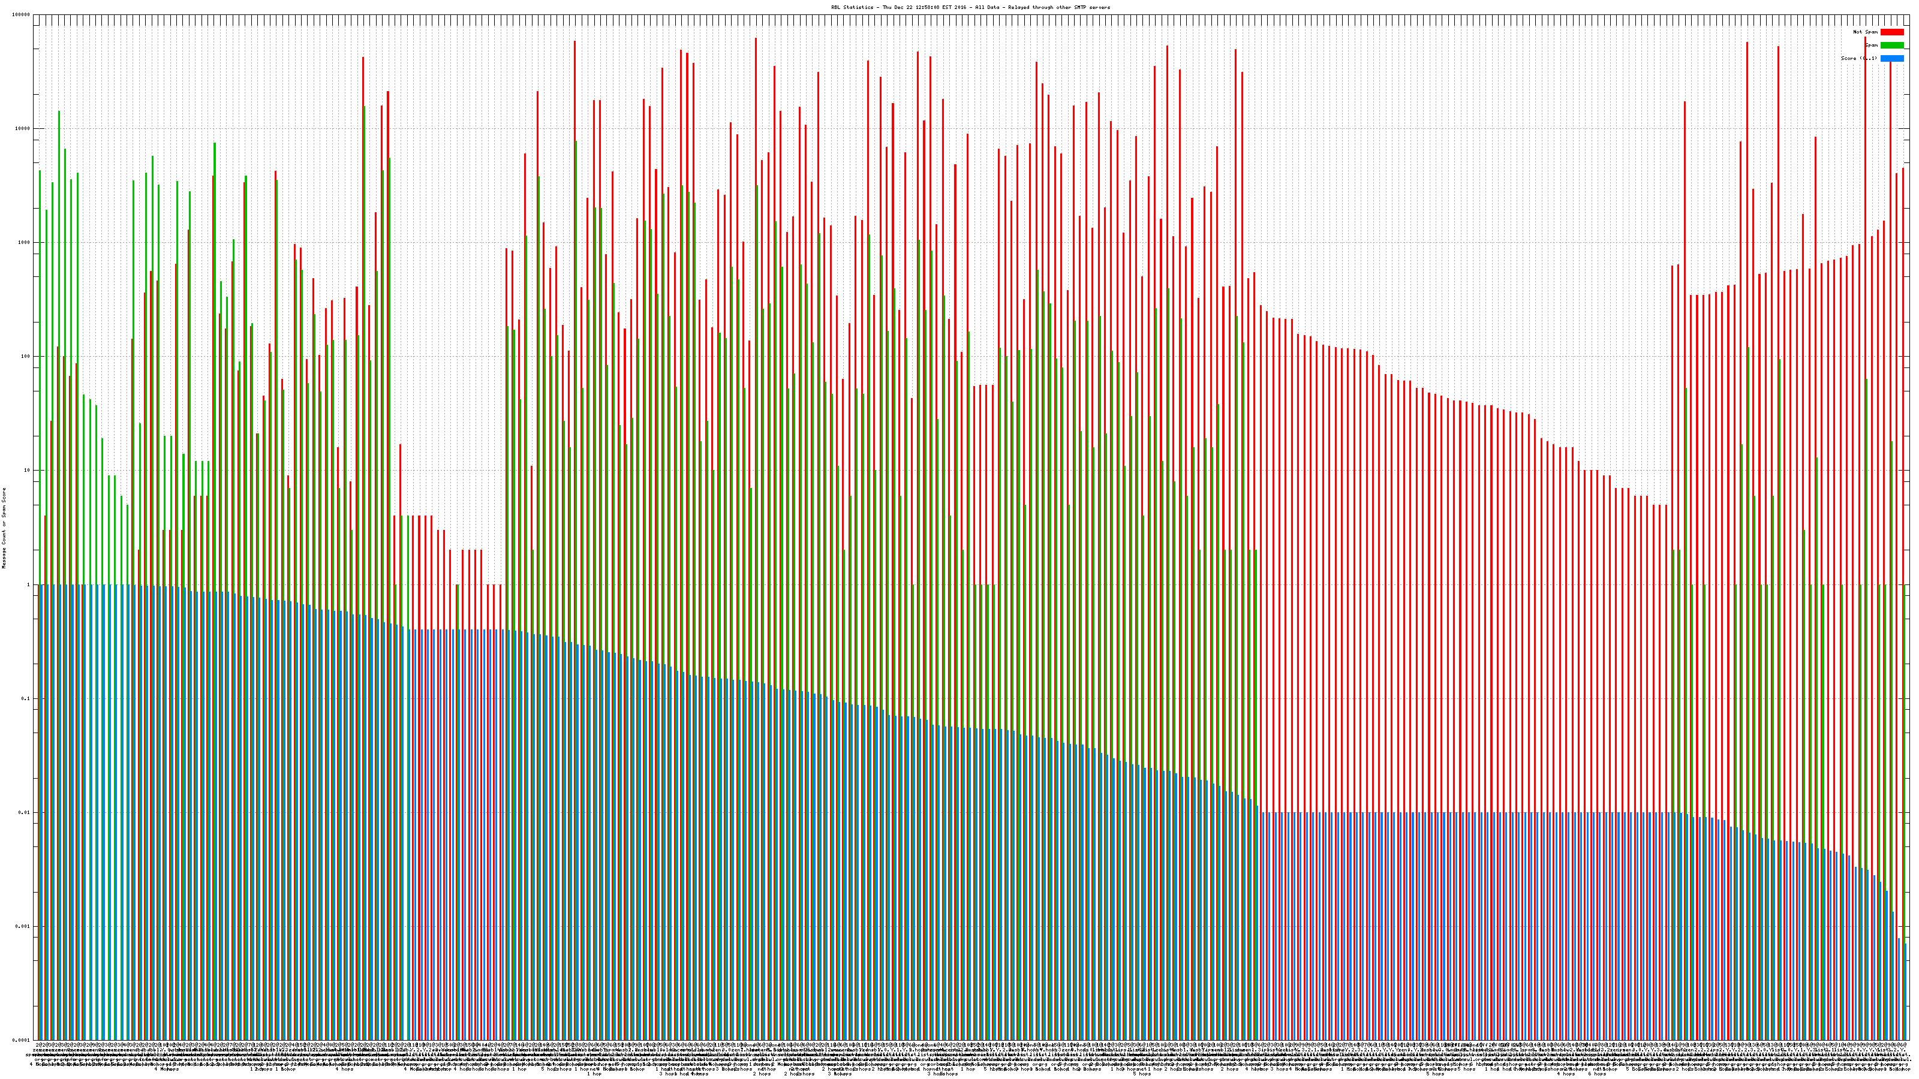Viewport: 1919px width, 1079px height.
Task: Click the vertical 'Message Count or Spam Score' axis label
Action: 4,528
